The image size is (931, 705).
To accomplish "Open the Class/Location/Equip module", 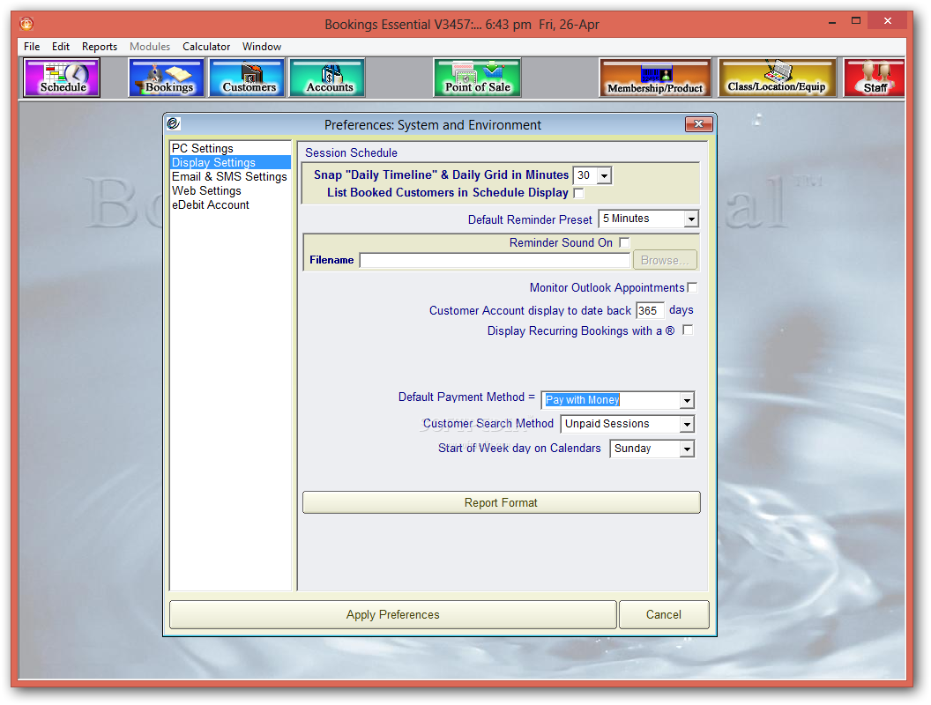I will pyautogui.click(x=777, y=78).
